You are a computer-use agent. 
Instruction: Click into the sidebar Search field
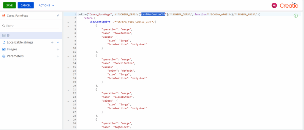pos(30,26)
